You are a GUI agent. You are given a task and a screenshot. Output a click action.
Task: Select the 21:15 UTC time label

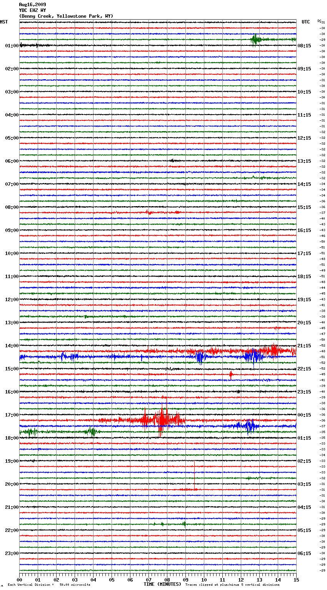point(304,346)
